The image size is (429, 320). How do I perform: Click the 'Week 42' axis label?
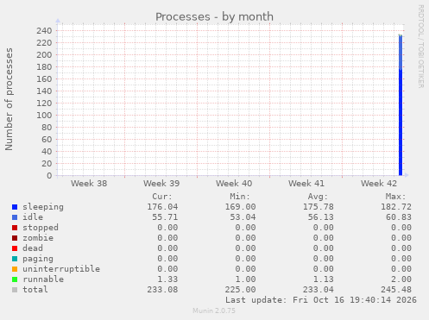379,184
